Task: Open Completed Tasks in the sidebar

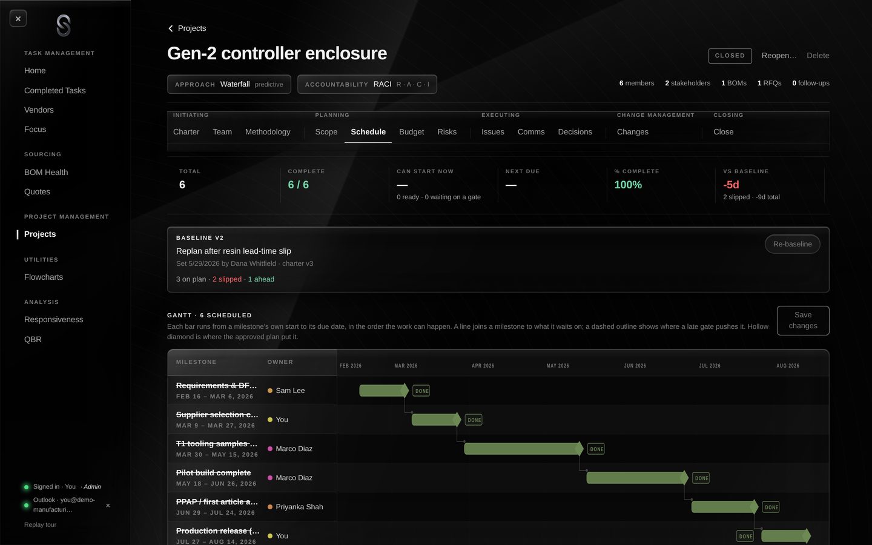Action: click(x=55, y=90)
